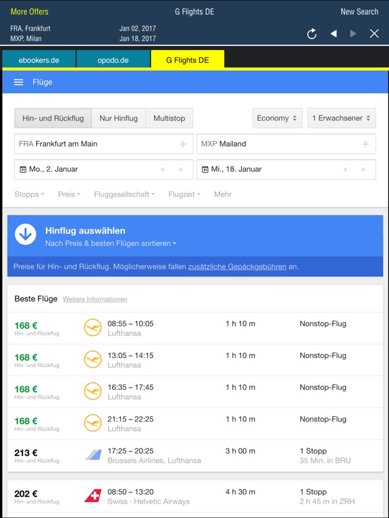Screen dimensions: 389x518
Task: Select Hin- und Rückflug trip type
Action: click(53, 118)
